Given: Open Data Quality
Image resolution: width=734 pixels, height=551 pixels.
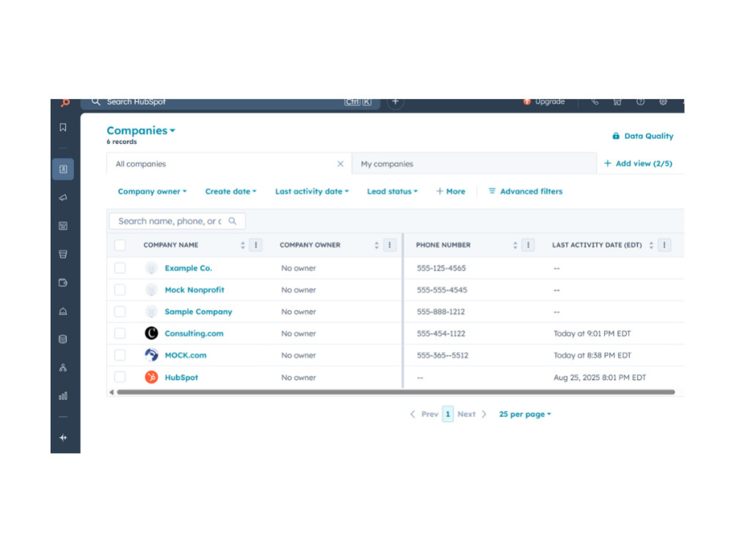Looking at the screenshot, I should [x=643, y=136].
